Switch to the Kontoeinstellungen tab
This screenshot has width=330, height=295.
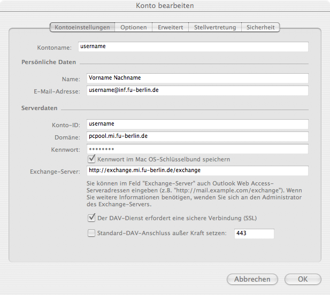click(82, 27)
